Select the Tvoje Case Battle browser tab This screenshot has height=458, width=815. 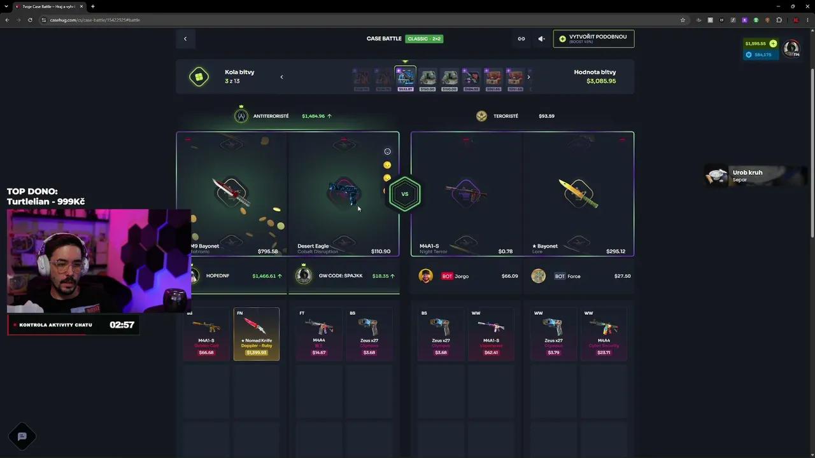49,6
